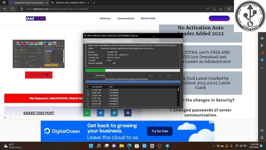Go back using browser back arrow
Image resolution: width=266 pixels, height=150 pixels.
5,9
